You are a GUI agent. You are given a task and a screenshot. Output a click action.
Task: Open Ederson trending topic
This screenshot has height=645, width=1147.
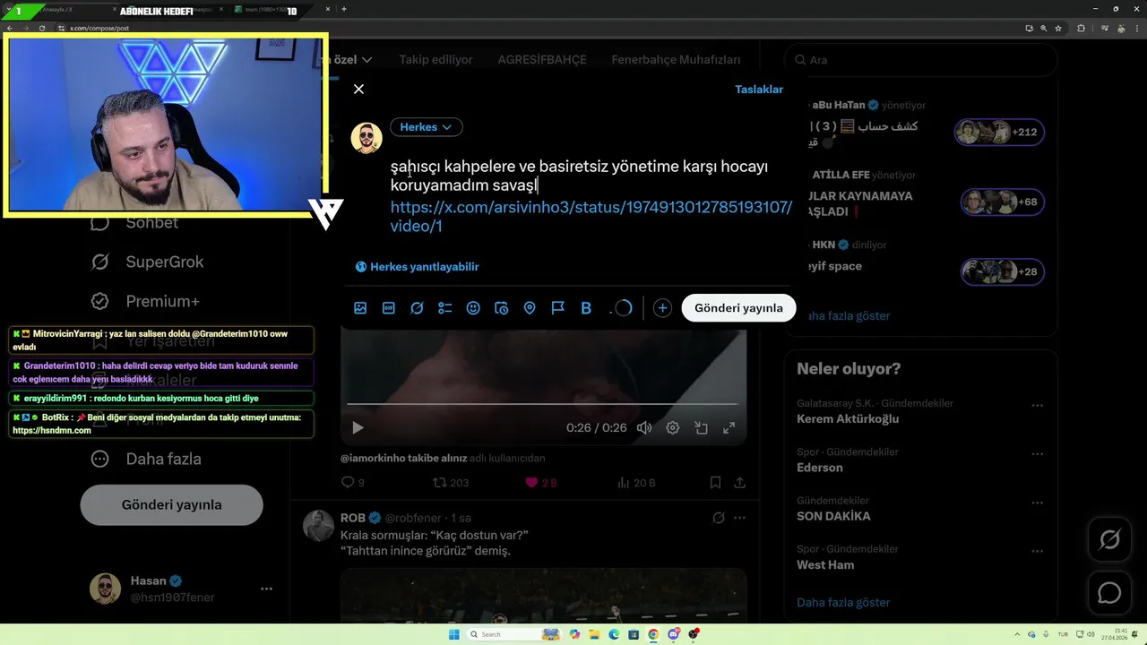tap(820, 468)
